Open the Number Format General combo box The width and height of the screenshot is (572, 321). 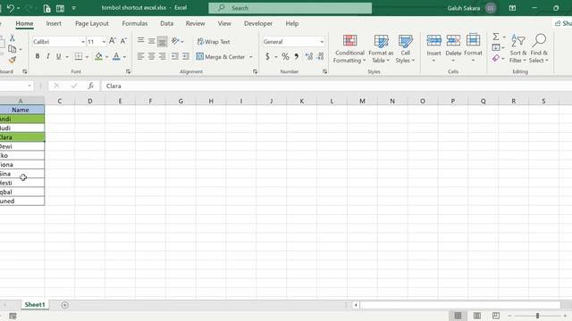pyautogui.click(x=293, y=42)
